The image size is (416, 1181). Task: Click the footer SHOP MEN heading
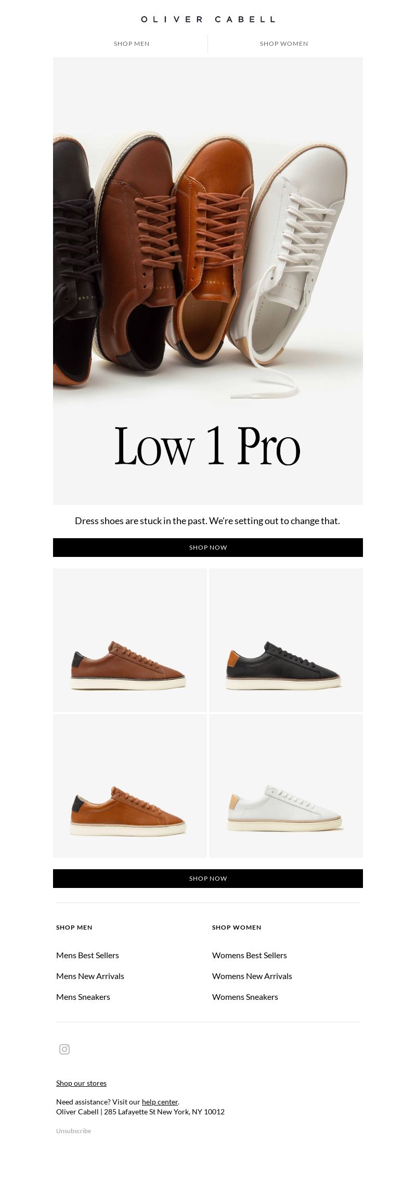click(x=74, y=928)
